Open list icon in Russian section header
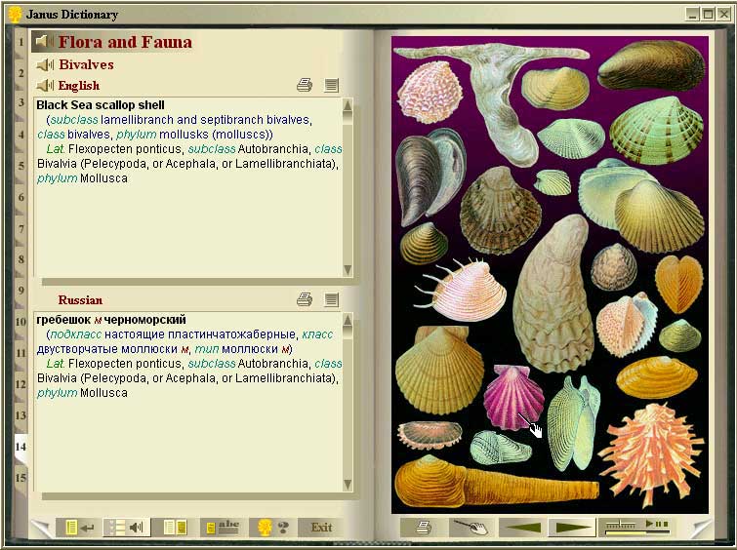Image resolution: width=737 pixels, height=550 pixels. coord(332,300)
